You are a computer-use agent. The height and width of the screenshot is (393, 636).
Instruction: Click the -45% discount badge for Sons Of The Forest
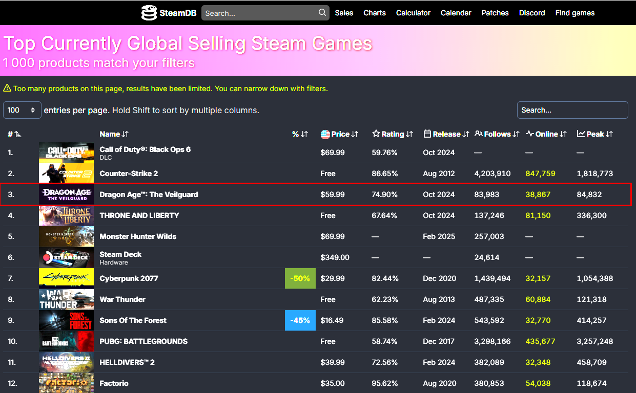click(x=300, y=320)
